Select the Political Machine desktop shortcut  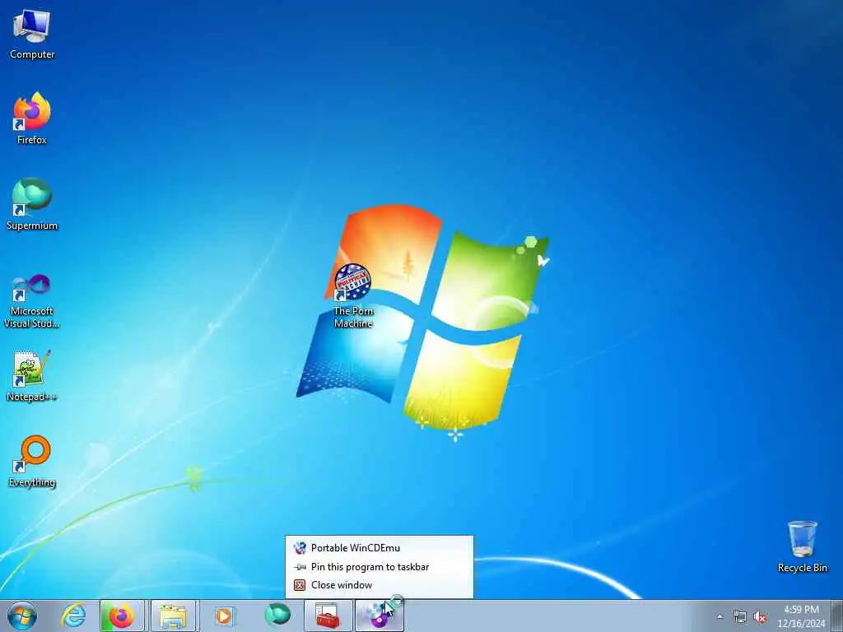pos(352,295)
